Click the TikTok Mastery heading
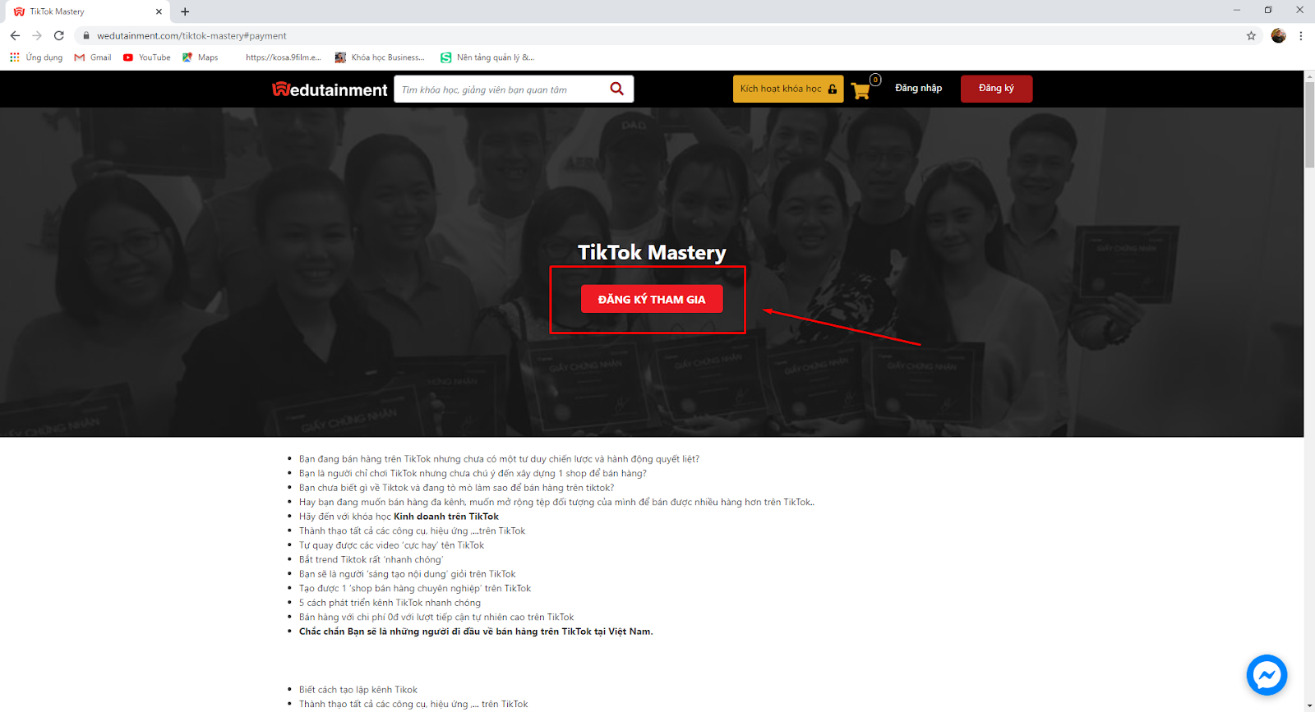This screenshot has height=712, width=1315. pyautogui.click(x=652, y=252)
